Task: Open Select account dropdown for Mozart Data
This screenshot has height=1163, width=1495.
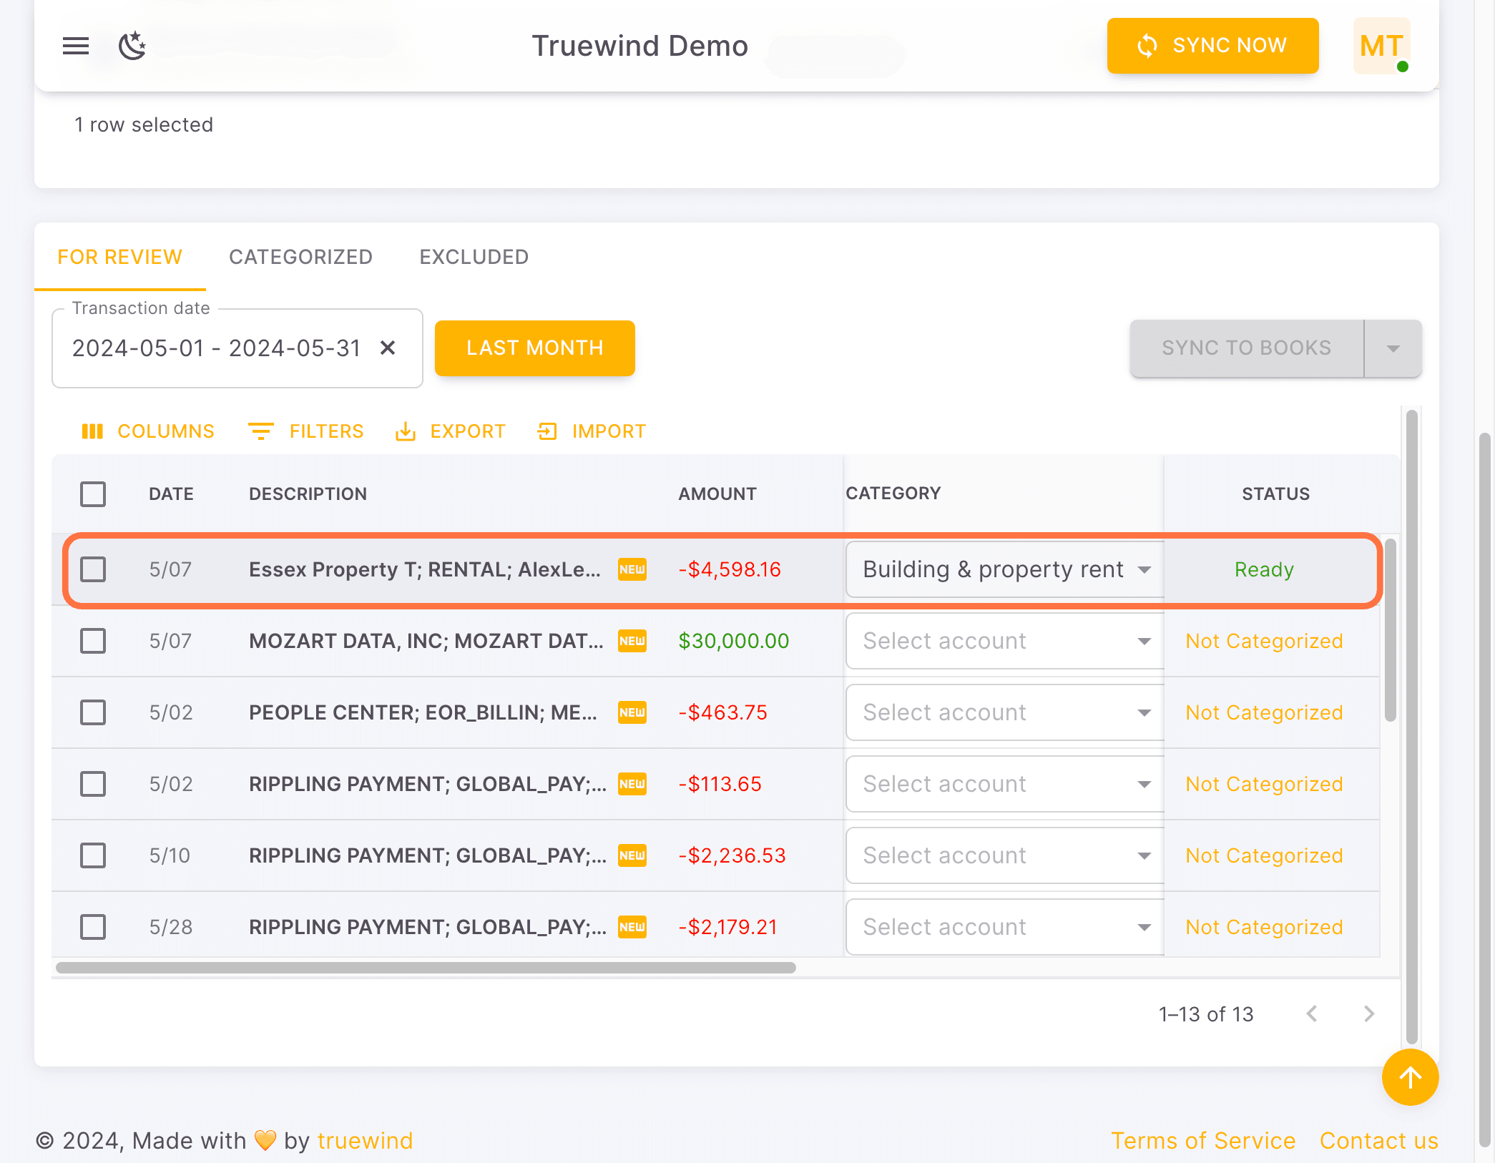Action: 1144,641
